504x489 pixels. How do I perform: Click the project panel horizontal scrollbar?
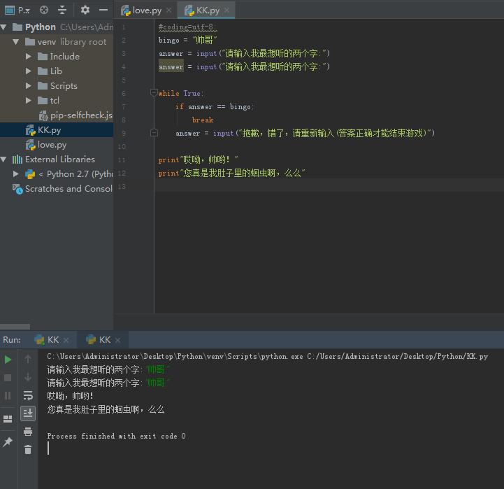click(x=15, y=327)
